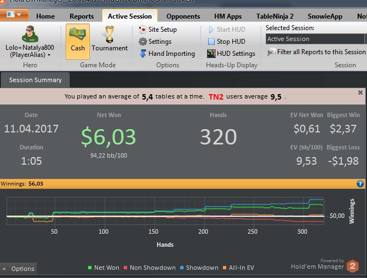
Task: Toggle the Net Won legend swatch
Action: point(90,268)
